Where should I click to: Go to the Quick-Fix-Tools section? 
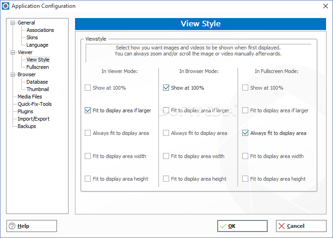35,104
